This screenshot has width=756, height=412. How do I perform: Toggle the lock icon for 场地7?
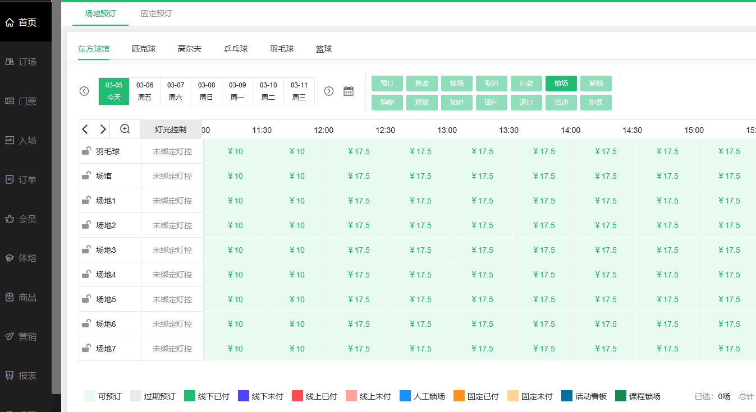(x=86, y=349)
